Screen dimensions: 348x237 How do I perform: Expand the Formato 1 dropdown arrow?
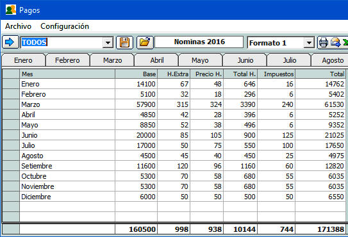[309, 43]
